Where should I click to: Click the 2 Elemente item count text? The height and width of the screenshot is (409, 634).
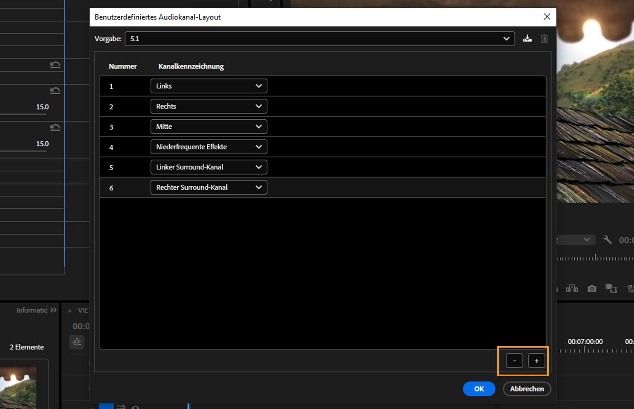tap(27, 347)
